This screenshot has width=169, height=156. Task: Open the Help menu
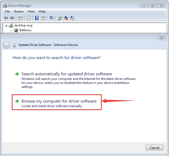point(42,11)
